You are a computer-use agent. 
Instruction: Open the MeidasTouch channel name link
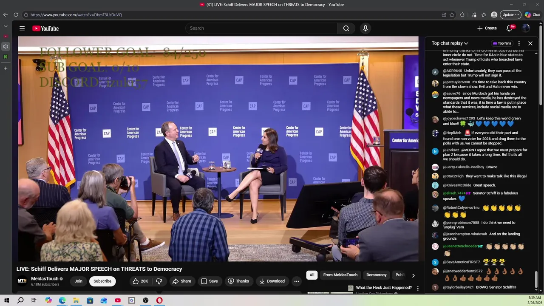(x=45, y=279)
